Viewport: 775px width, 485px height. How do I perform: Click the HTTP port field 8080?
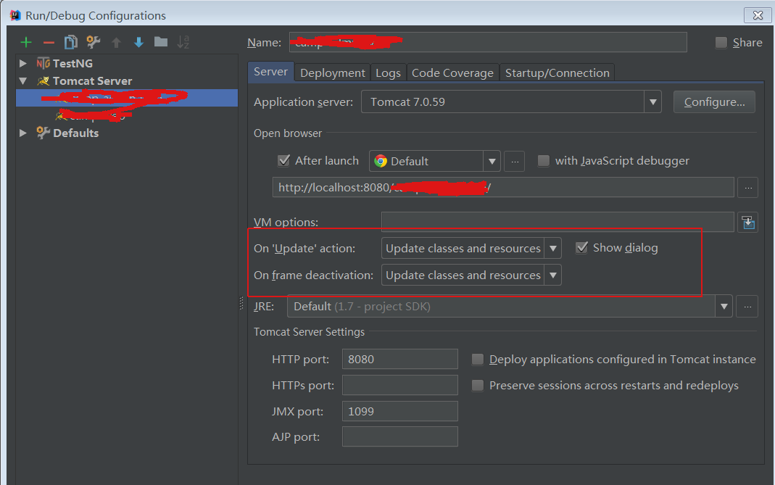tap(400, 359)
